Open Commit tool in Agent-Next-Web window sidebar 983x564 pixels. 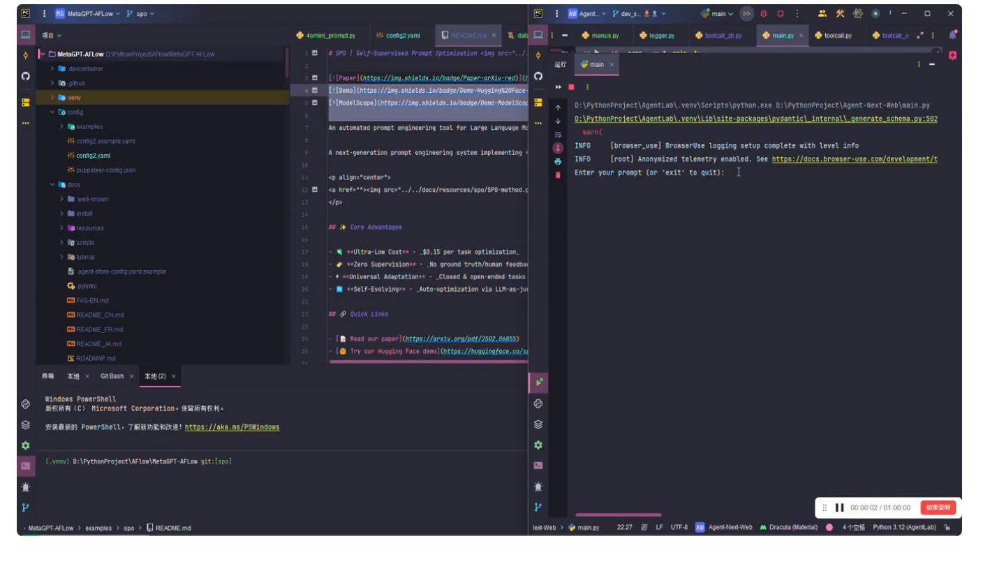pyautogui.click(x=538, y=56)
